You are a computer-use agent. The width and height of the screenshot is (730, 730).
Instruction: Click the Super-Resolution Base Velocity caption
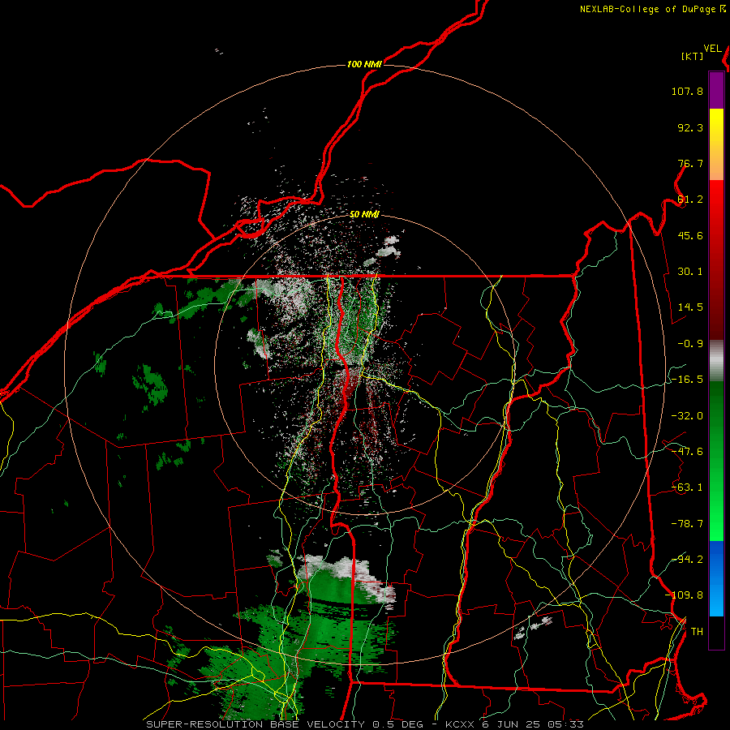[x=364, y=724]
